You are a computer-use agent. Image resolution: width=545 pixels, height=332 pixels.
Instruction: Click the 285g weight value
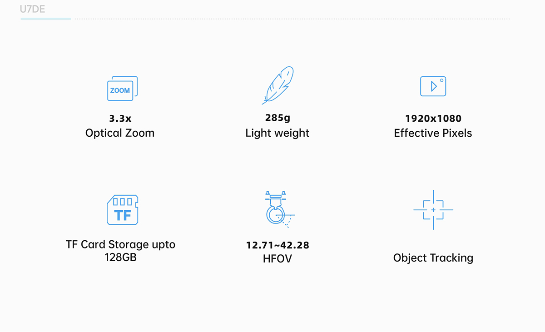[277, 118]
